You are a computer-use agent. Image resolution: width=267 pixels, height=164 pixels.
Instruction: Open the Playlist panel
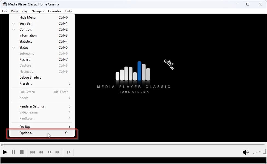(x=24, y=59)
